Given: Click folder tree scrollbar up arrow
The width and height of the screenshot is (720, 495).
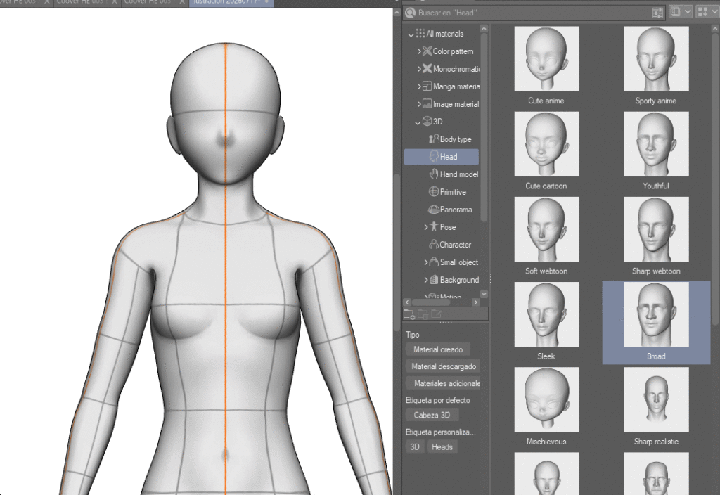Looking at the screenshot, I should [484, 29].
